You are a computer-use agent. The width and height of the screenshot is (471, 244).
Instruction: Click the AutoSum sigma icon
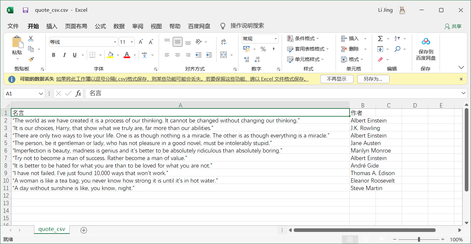(380, 39)
